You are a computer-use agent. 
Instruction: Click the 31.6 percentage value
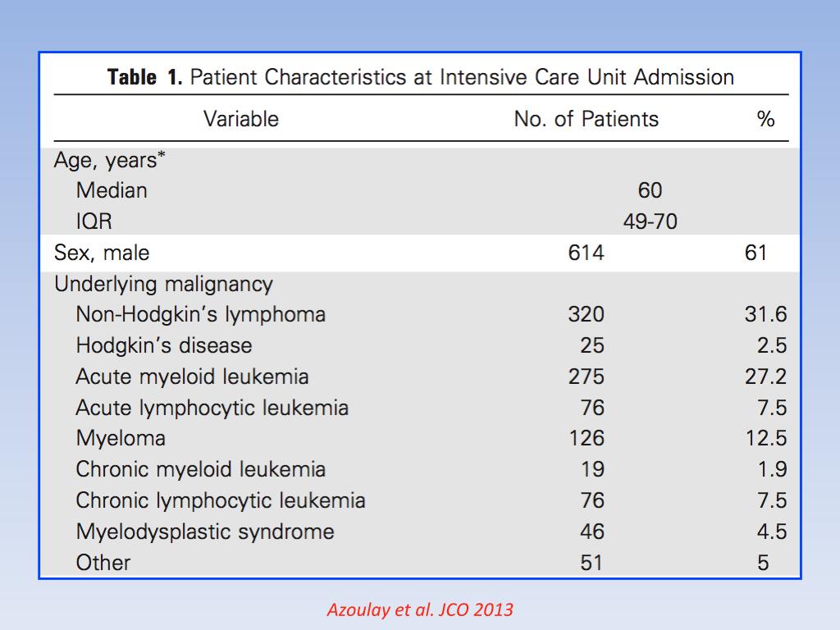click(765, 314)
